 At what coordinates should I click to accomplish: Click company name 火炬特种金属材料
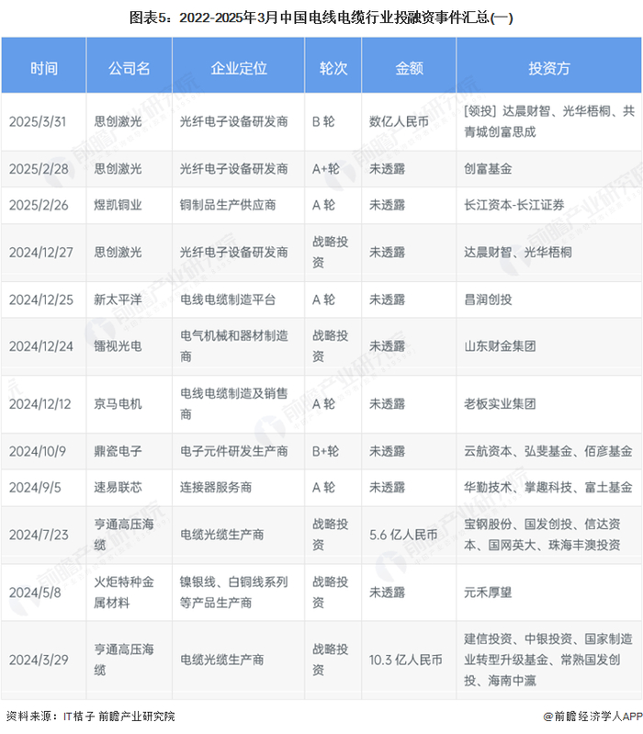[x=123, y=593]
